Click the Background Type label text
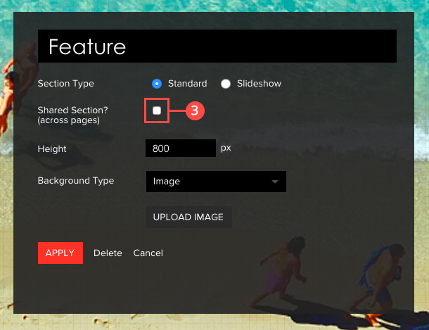 click(x=75, y=181)
